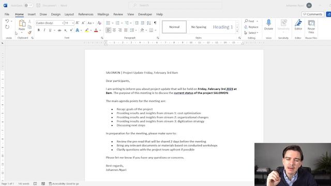
Task: Open the Borders dropdown arrow
Action: coord(155,30)
